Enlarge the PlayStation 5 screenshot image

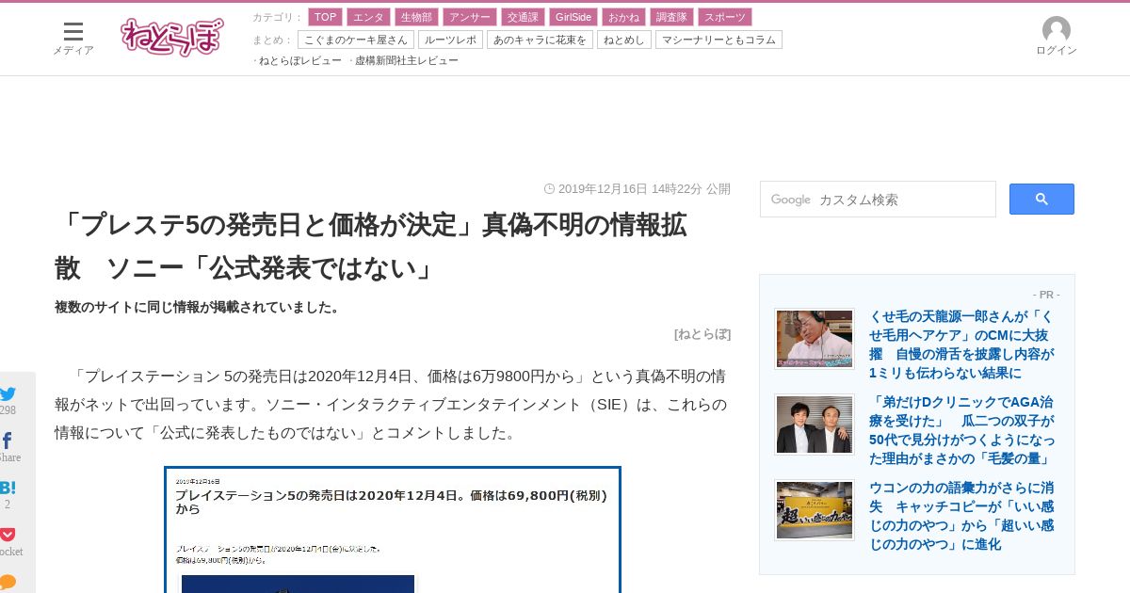[393, 530]
